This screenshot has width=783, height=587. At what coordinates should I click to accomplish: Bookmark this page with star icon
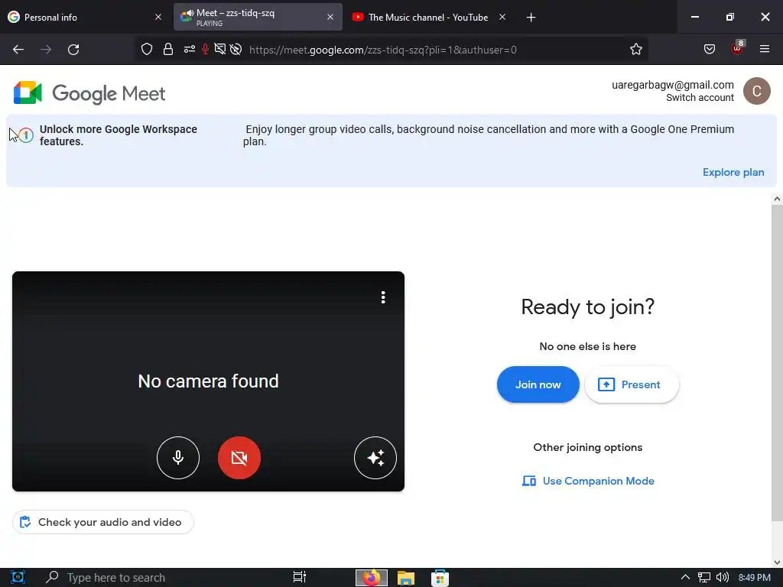(x=635, y=49)
